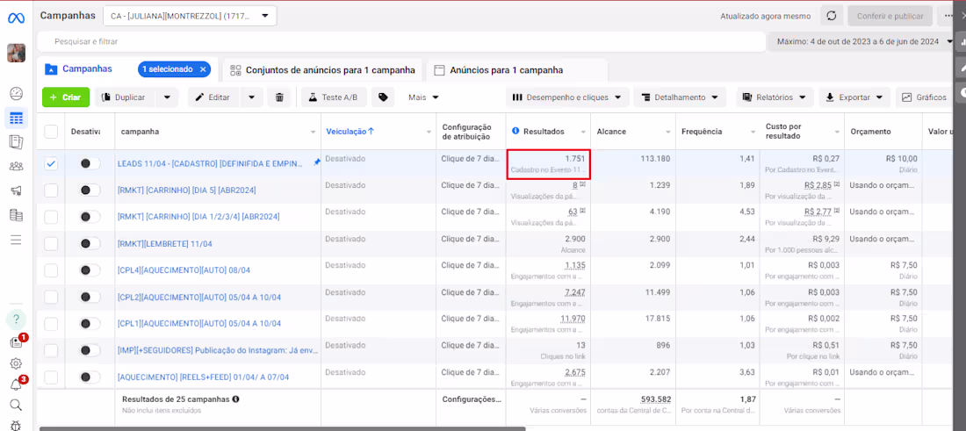Open the Settings gear icon in sidebar
The width and height of the screenshot is (966, 431).
coord(16,363)
